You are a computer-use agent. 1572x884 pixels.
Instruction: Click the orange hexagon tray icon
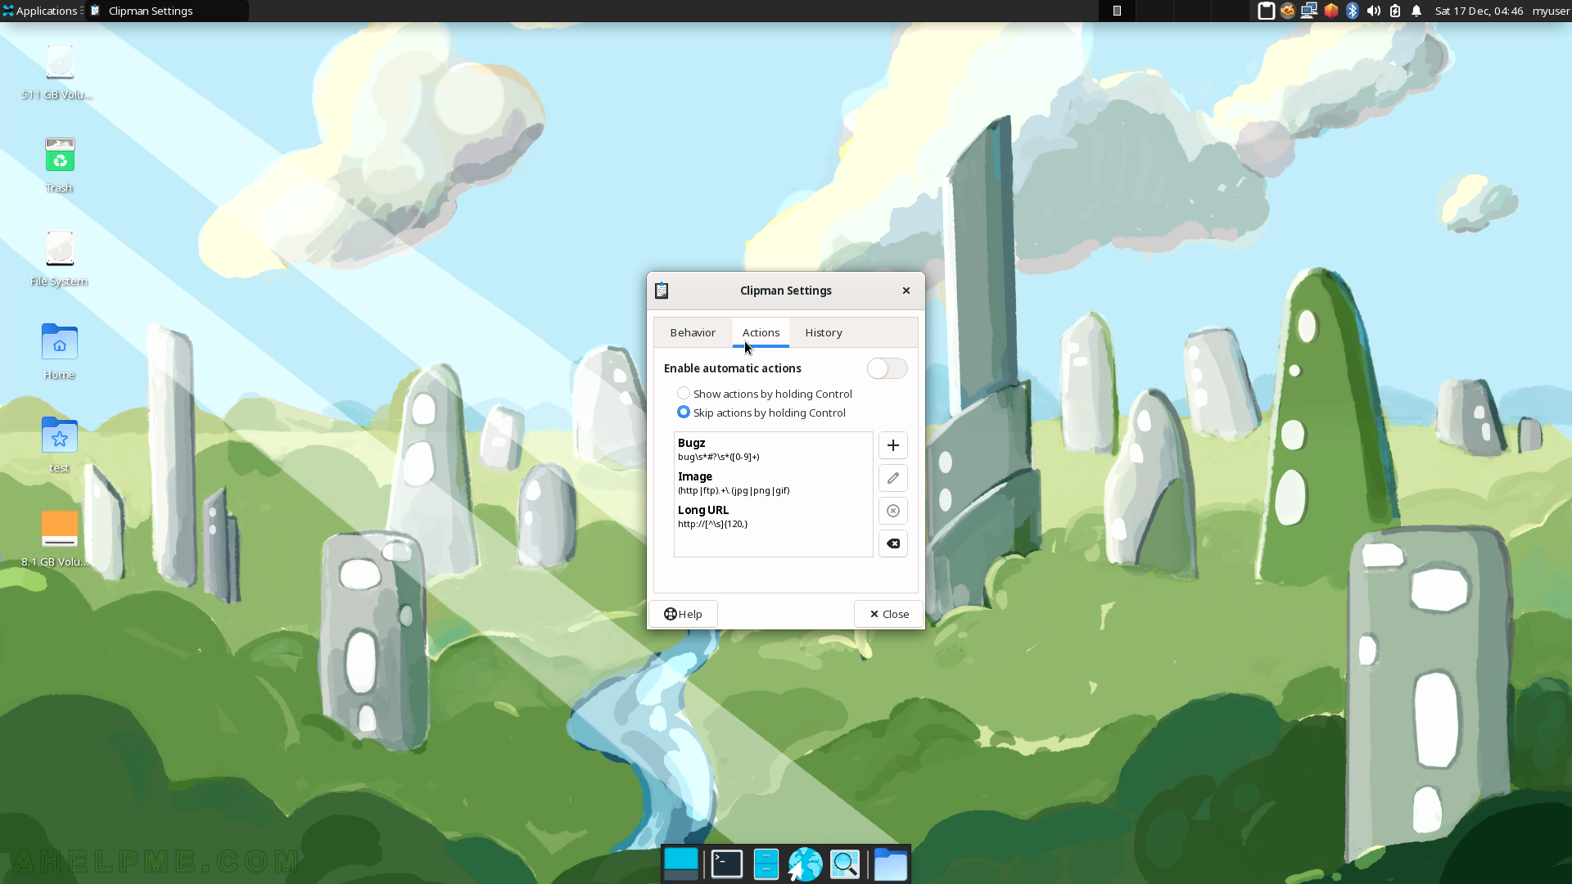coord(1331,11)
